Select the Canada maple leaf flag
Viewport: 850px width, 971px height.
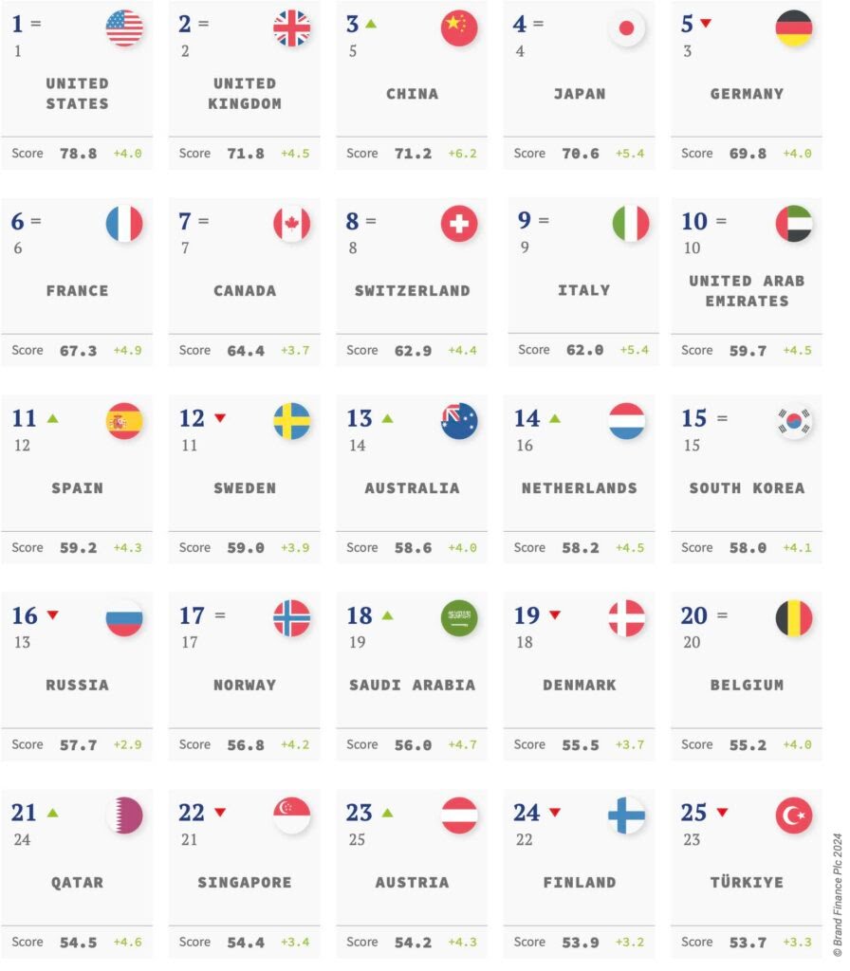pyautogui.click(x=291, y=225)
